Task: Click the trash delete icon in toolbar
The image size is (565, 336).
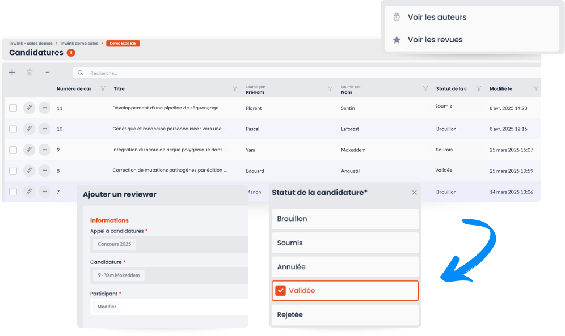Action: 30,73
